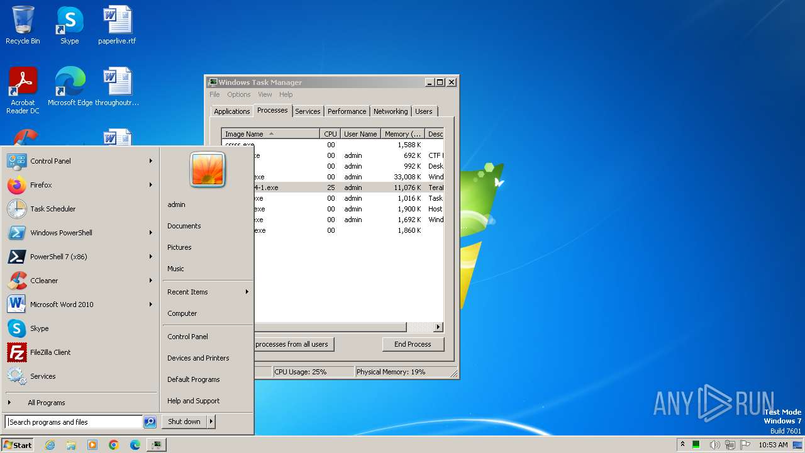Sort processes by CPU column
Image resolution: width=805 pixels, height=453 pixels.
tap(330, 134)
